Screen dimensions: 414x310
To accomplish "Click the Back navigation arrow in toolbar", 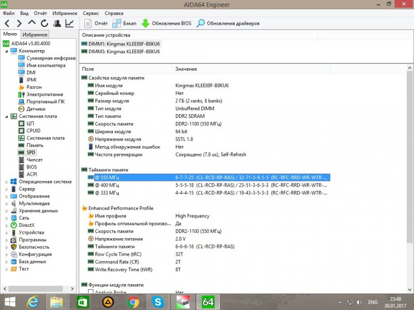I will [7, 23].
